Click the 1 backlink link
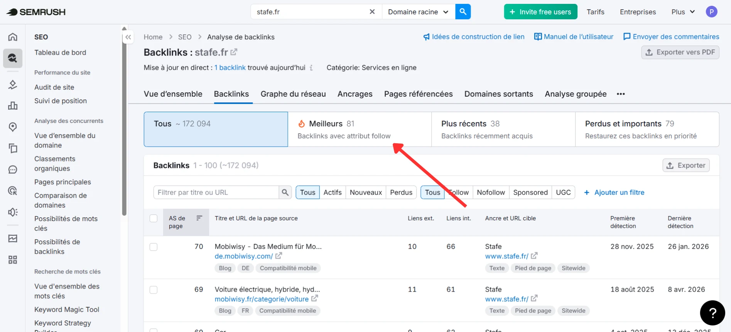The image size is (731, 332). click(230, 67)
